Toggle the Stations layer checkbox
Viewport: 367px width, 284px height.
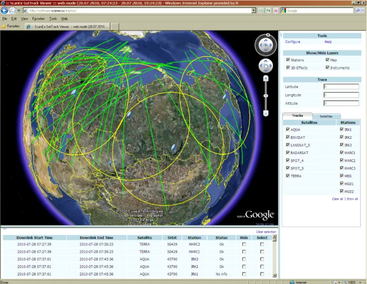(x=288, y=60)
